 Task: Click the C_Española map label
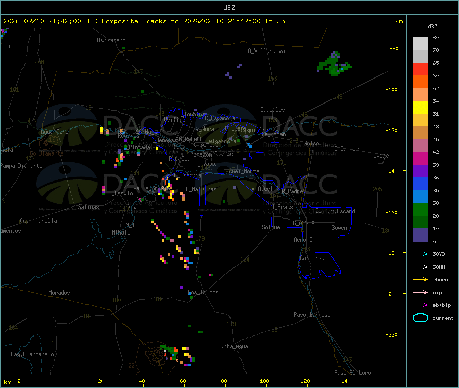pos(220,118)
